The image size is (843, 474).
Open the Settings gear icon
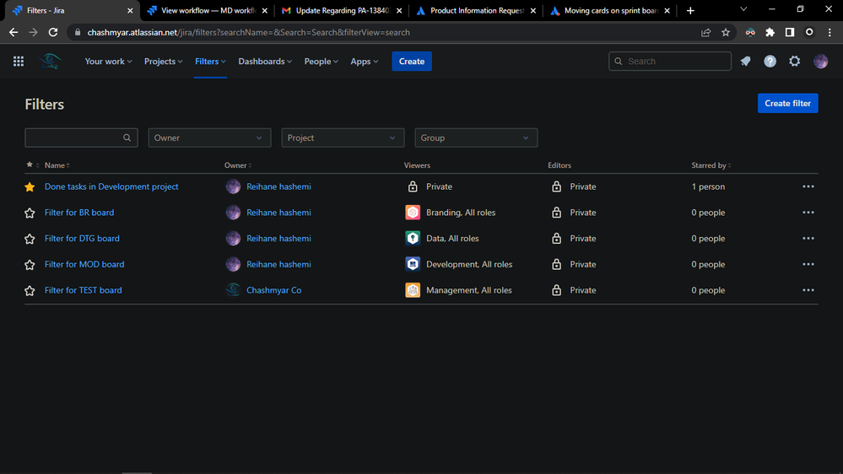(795, 62)
